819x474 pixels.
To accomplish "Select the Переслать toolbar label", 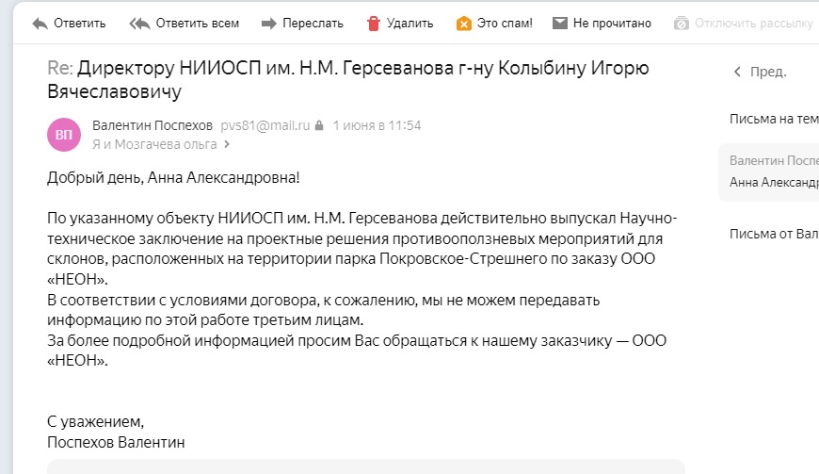I will [x=313, y=24].
